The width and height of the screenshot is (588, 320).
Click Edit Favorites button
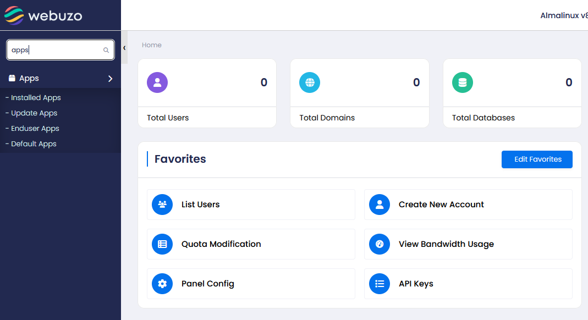click(x=537, y=159)
